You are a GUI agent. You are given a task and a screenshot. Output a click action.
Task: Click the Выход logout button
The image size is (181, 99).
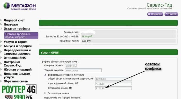[x=171, y=14]
